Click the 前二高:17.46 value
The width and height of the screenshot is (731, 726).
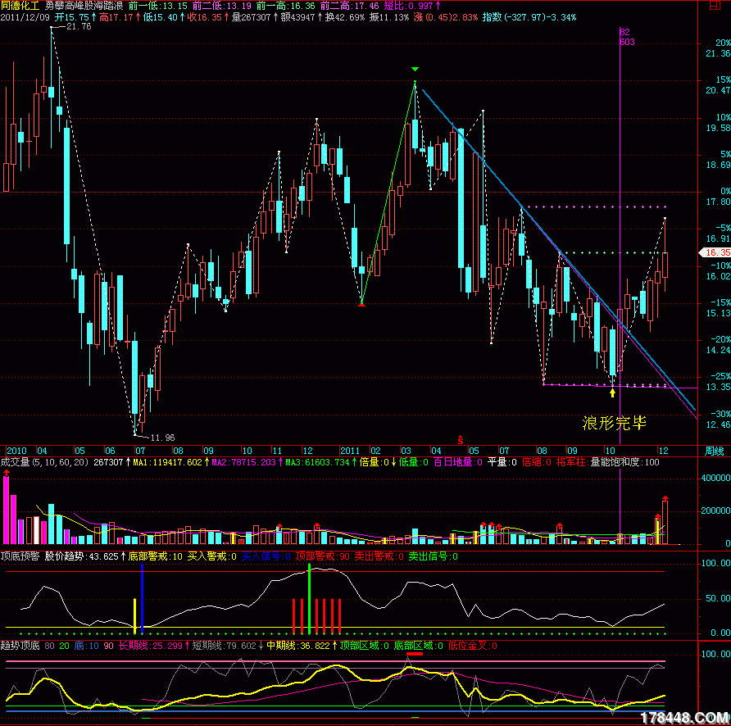tap(350, 6)
